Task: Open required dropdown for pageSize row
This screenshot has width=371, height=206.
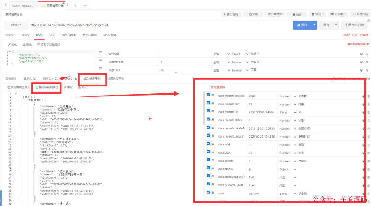Action: (x=222, y=70)
